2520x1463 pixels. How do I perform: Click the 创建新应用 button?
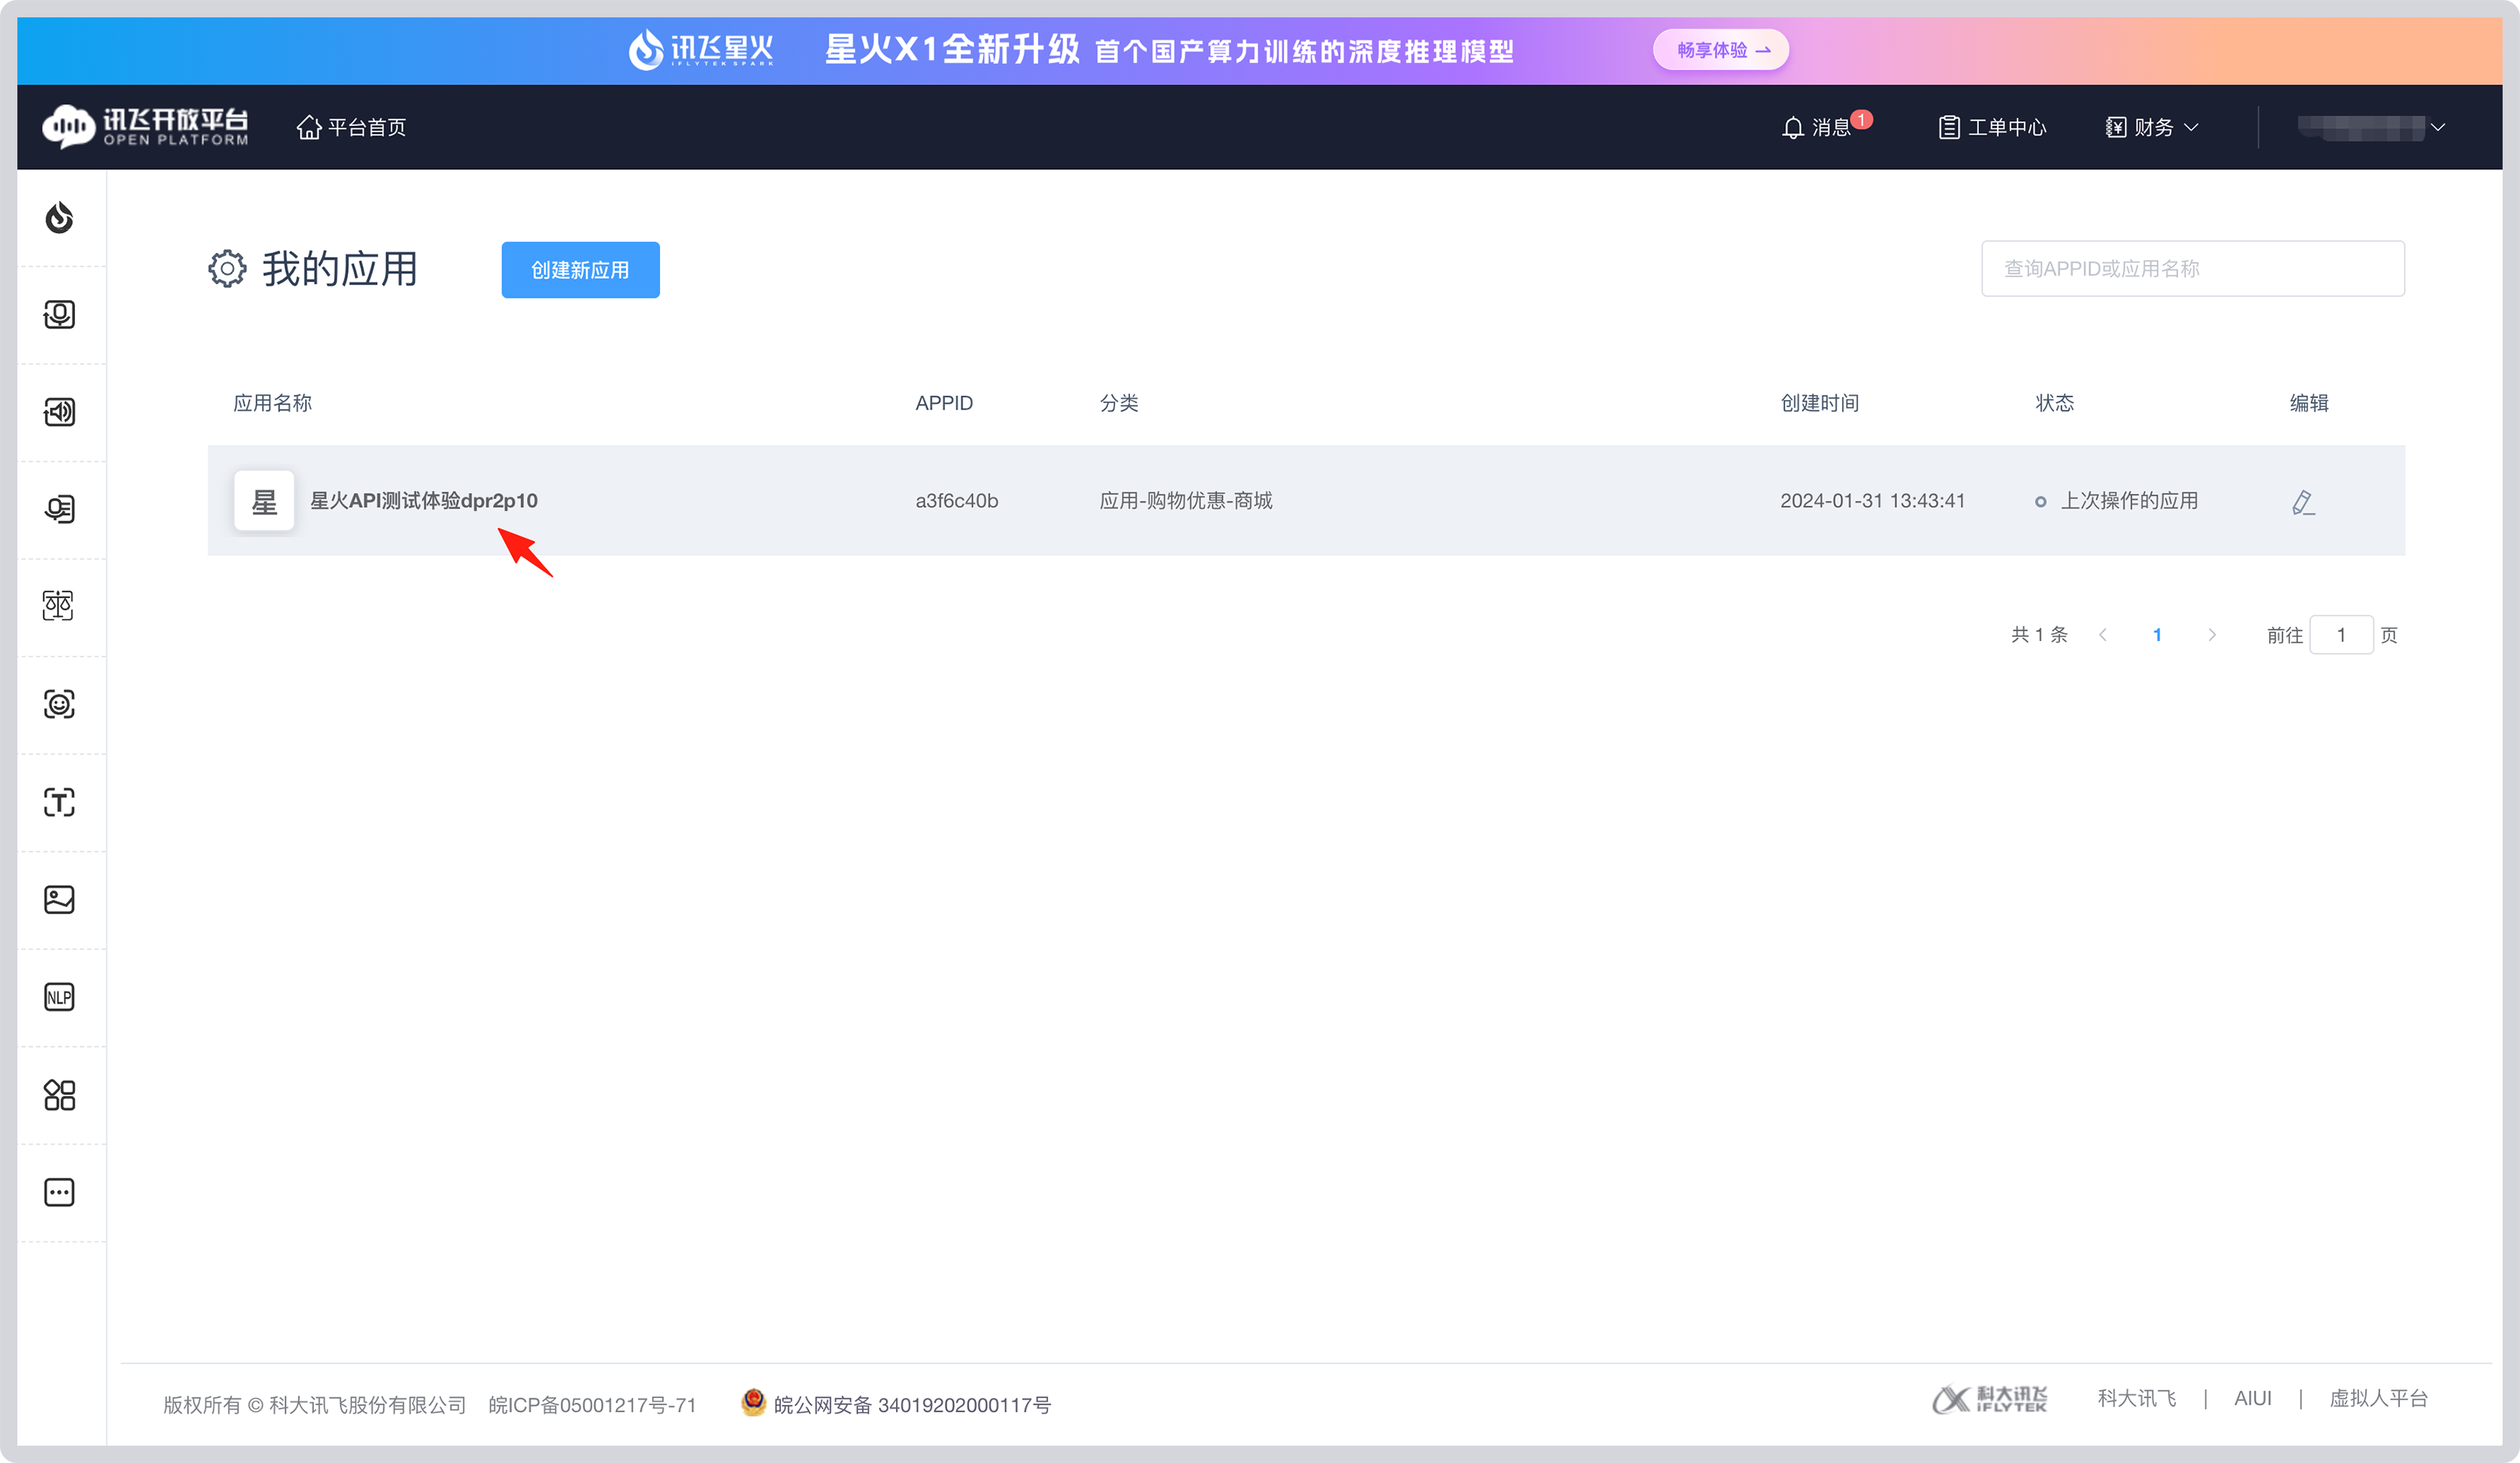pos(580,269)
